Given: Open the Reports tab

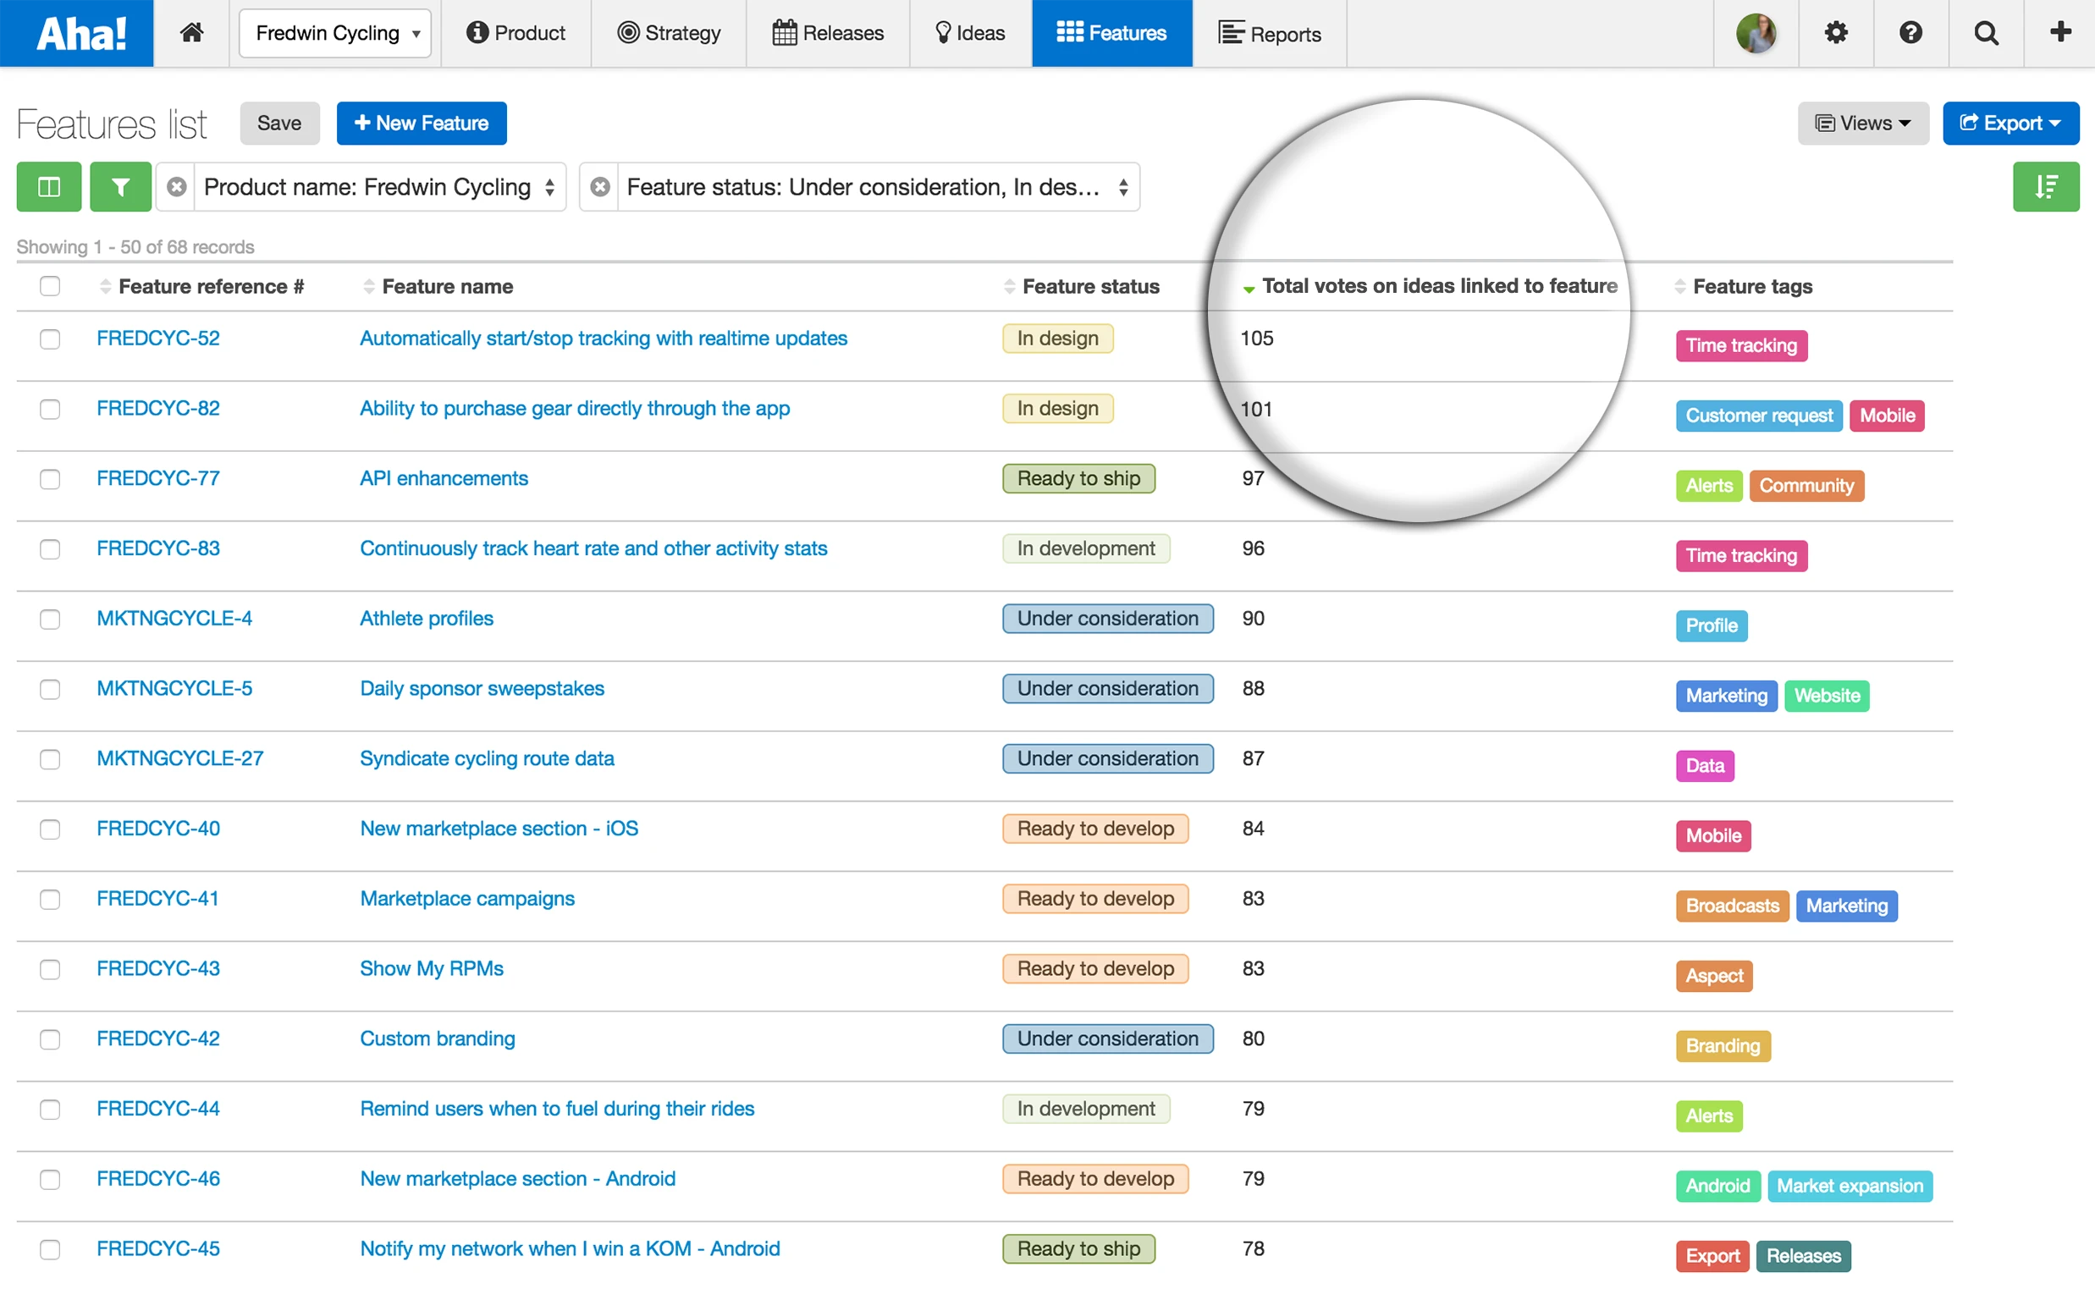Looking at the screenshot, I should (x=1270, y=33).
